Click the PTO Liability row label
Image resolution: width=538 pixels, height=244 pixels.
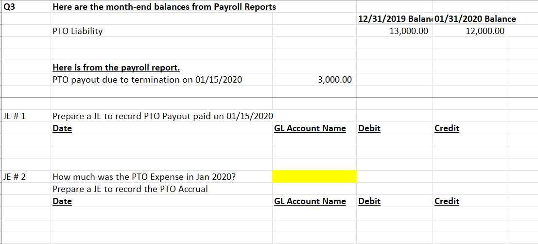78,31
